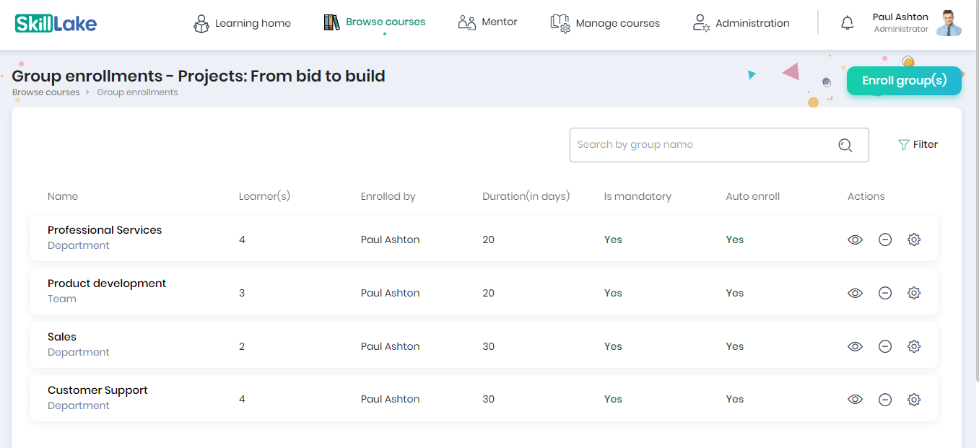Viewport: 979px width, 448px height.
Task: Click the Learner(s) column header
Action: (264, 196)
